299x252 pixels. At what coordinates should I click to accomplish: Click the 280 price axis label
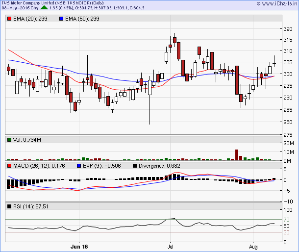288,122
